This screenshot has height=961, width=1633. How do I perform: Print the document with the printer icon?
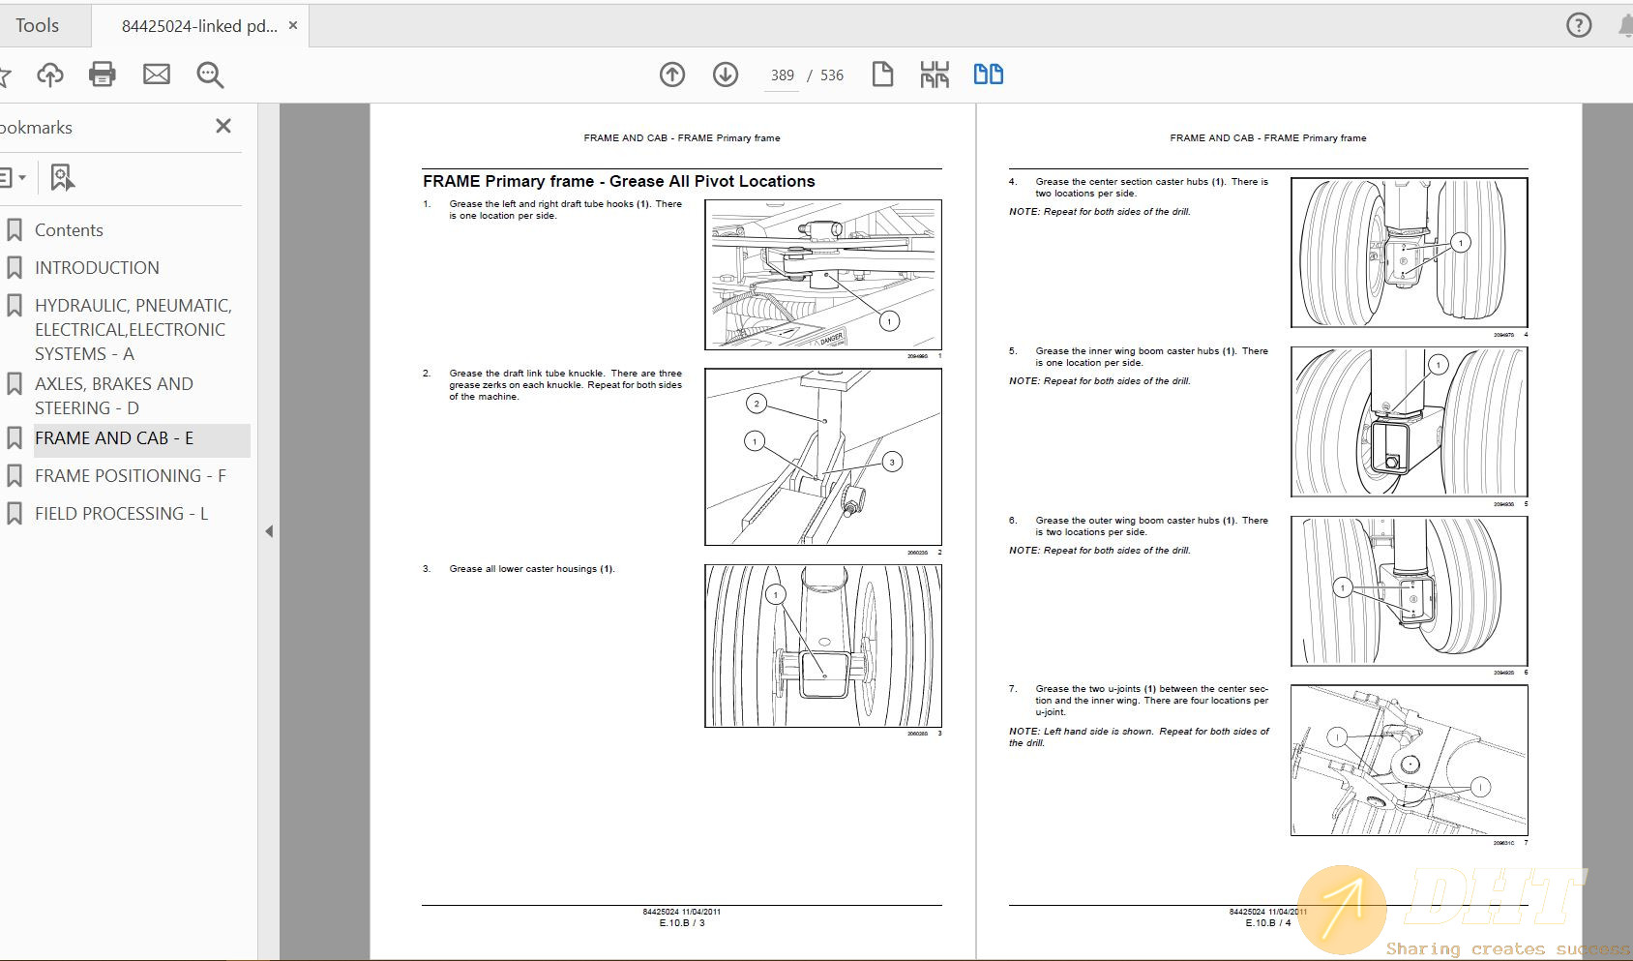click(103, 75)
